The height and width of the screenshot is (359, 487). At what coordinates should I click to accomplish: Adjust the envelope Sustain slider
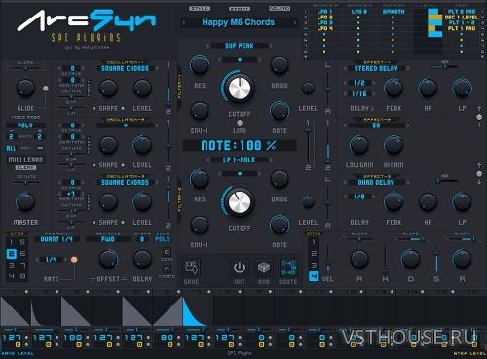[x=436, y=260]
